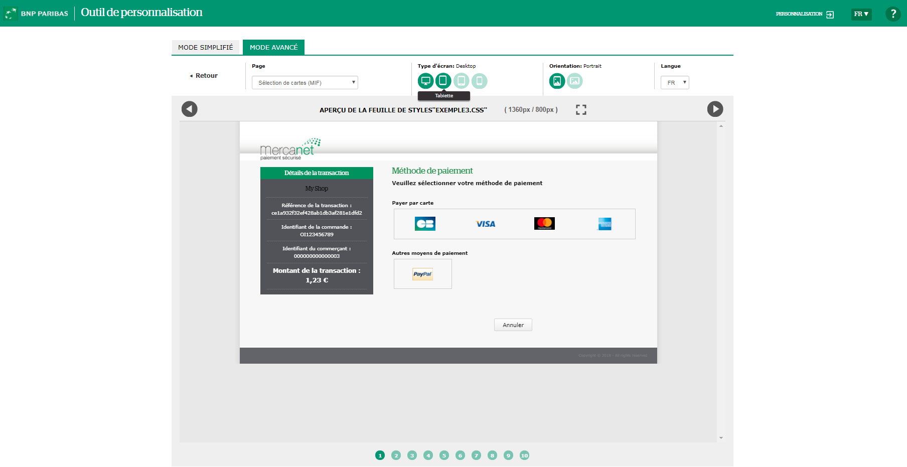The image size is (907, 467).
Task: Click the PayPal payment logo
Action: [422, 274]
